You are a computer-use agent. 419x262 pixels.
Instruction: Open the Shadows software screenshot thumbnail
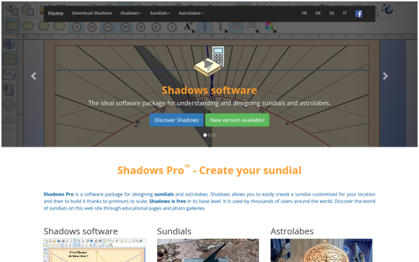click(x=94, y=250)
